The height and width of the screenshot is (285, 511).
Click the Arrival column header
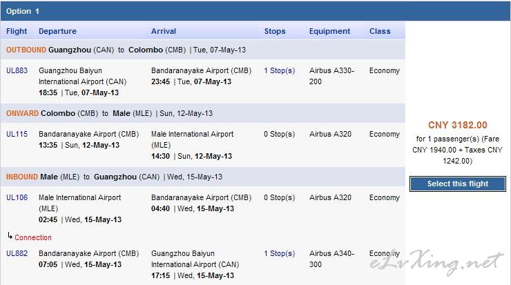(x=164, y=31)
